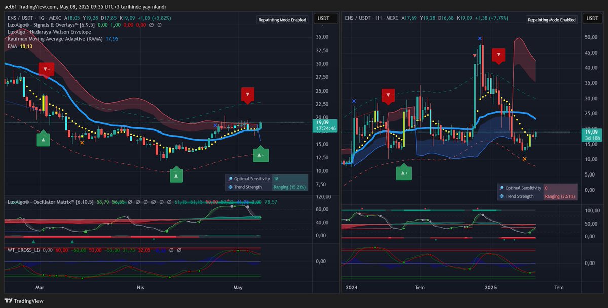Click the 19,09 price label with the 3d 18h countdown
Image resolution: width=608 pixels, height=308 pixels.
point(592,135)
